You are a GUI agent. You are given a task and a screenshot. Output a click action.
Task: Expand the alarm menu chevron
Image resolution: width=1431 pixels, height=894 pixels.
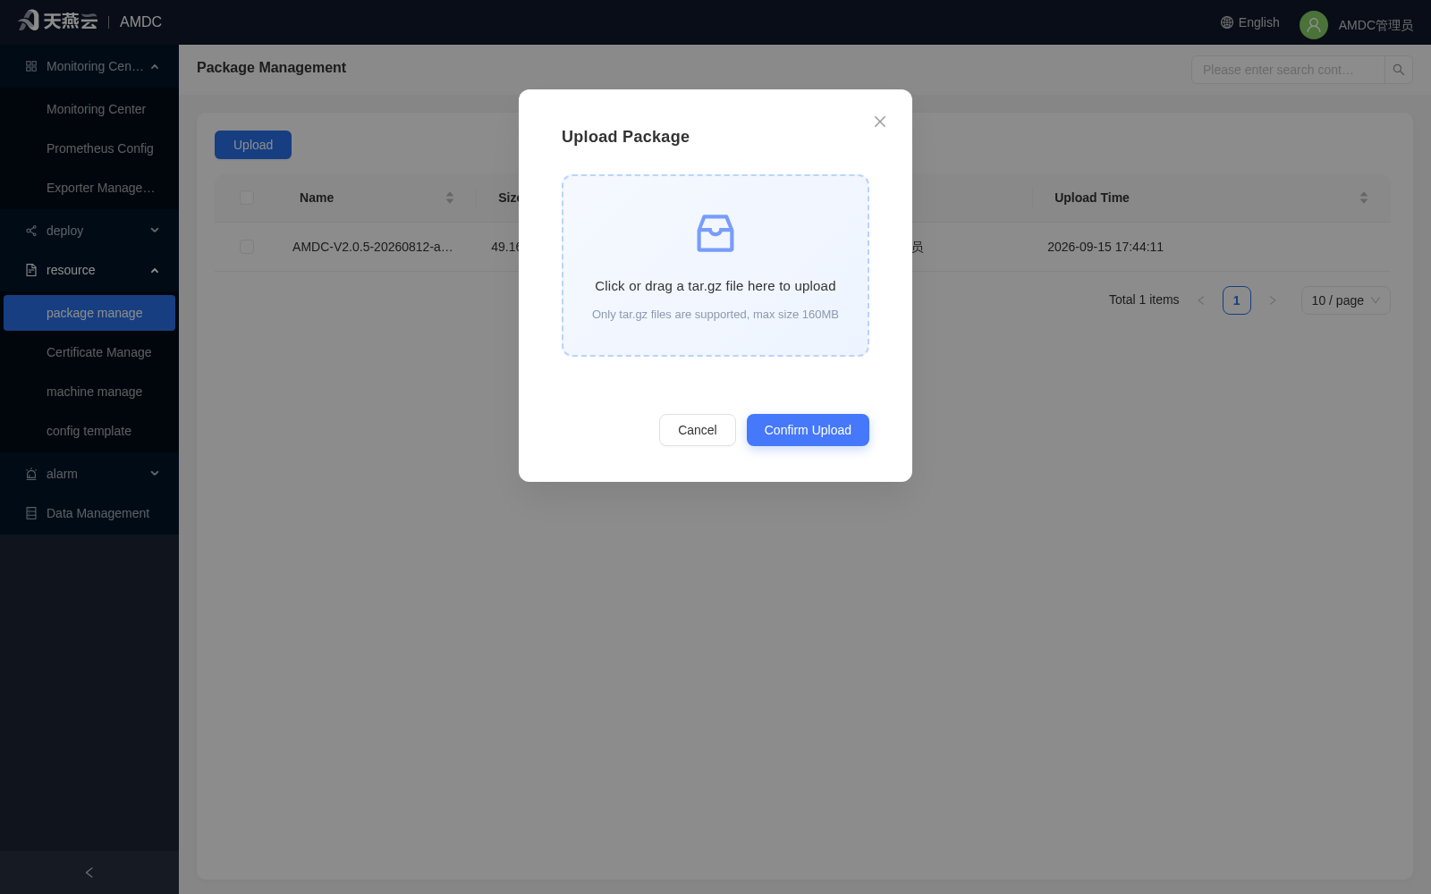155,474
